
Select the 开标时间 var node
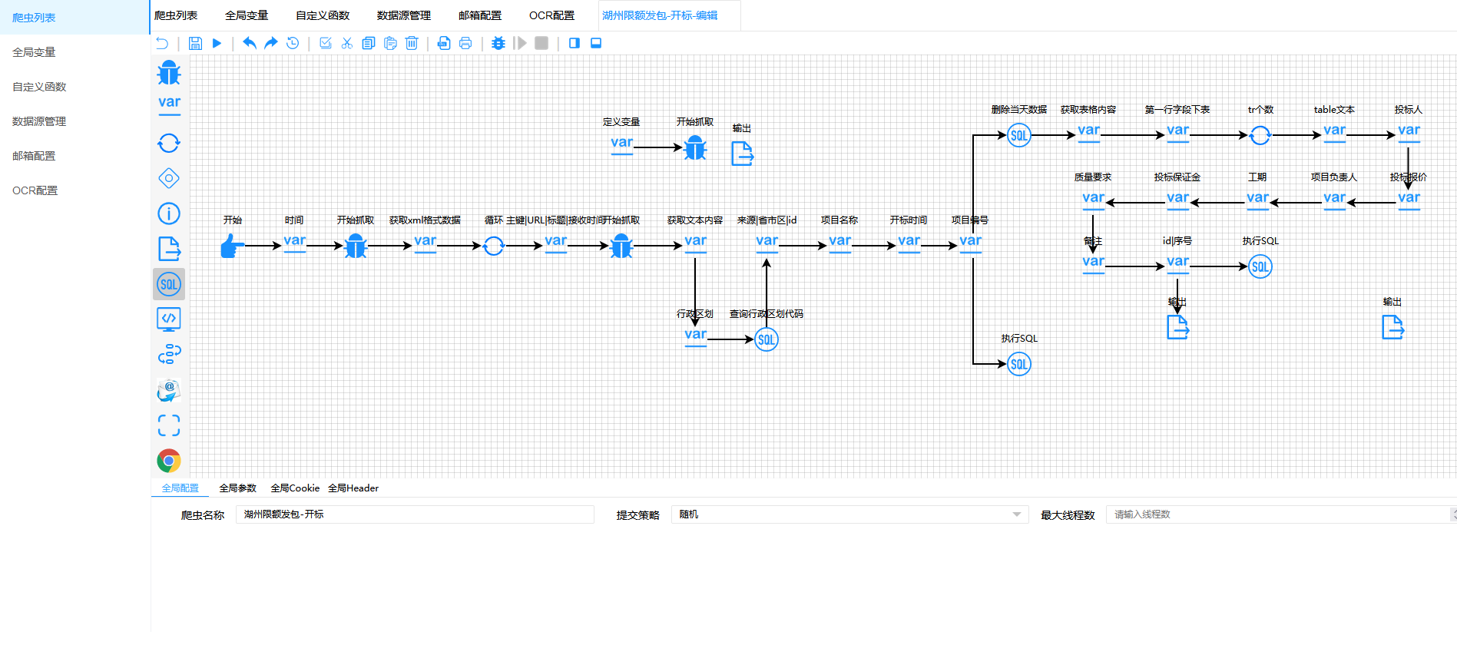[x=909, y=243]
